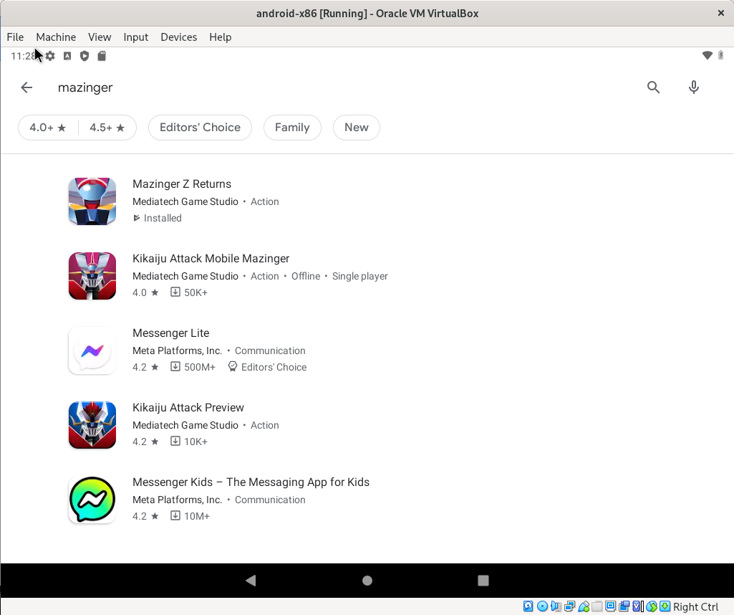Tap the magnifier search icon
The image size is (734, 615).
point(653,87)
